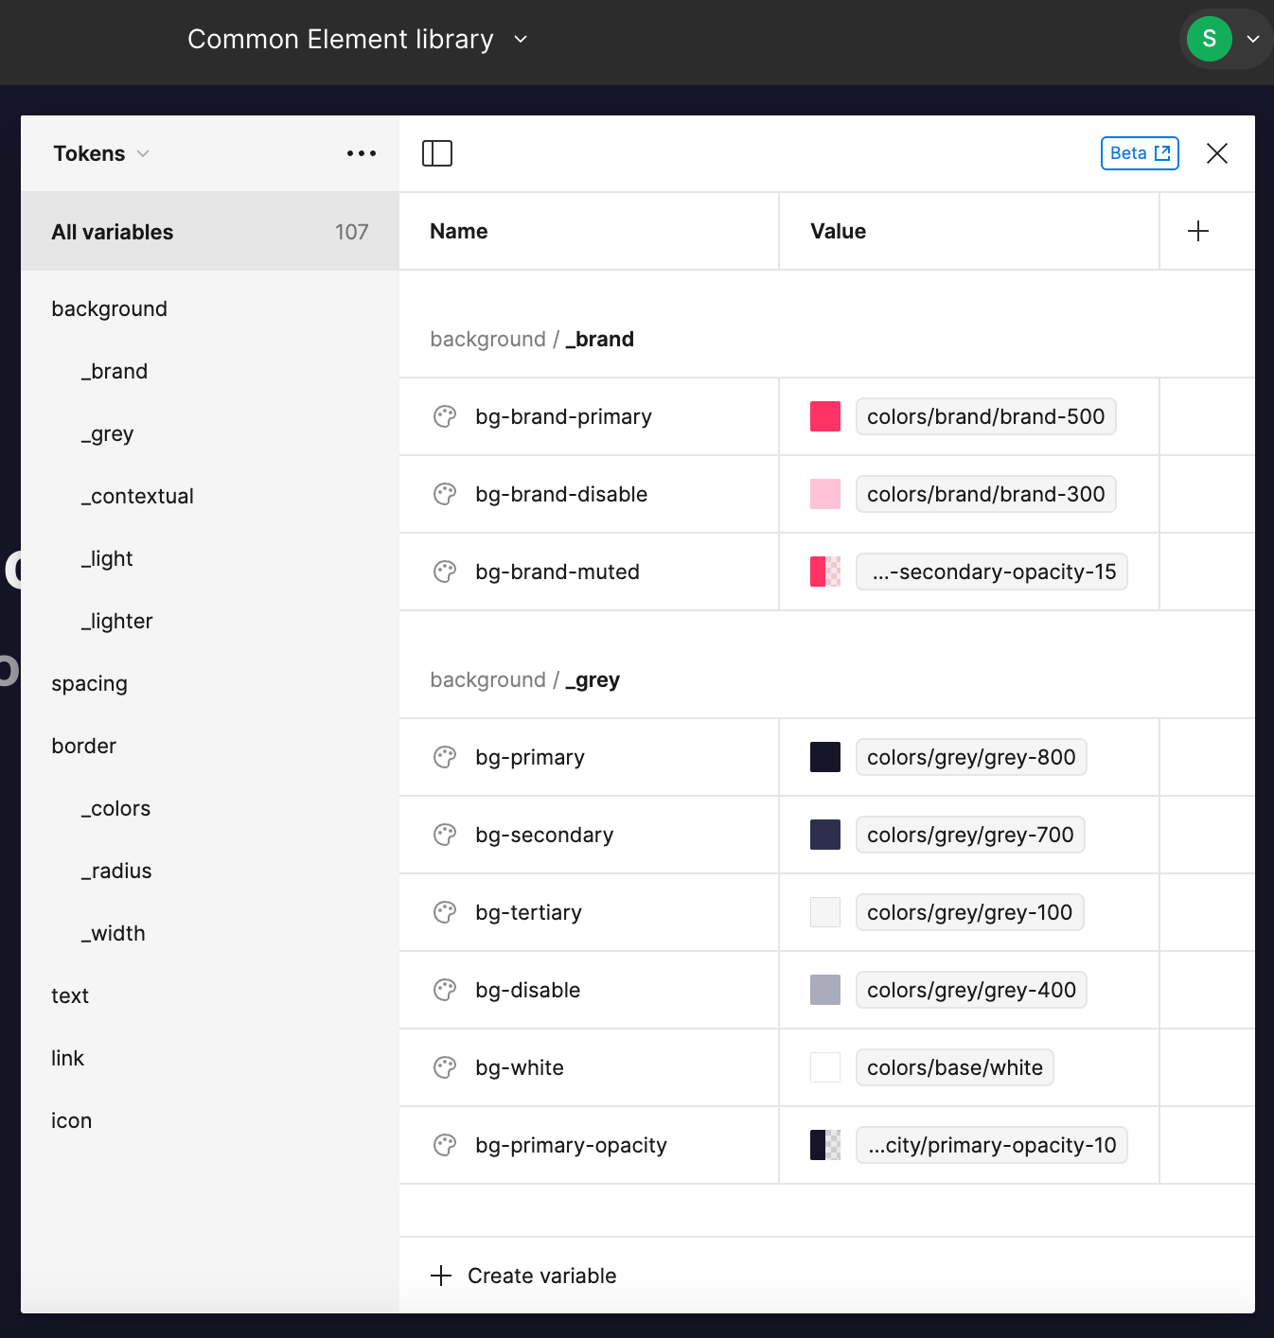Click the primary-opacity-10 alias chip
The image size is (1274, 1338).
click(x=992, y=1145)
